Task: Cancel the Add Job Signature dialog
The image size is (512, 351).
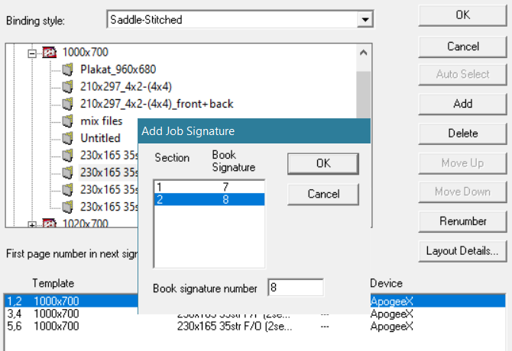Action: coord(322,194)
